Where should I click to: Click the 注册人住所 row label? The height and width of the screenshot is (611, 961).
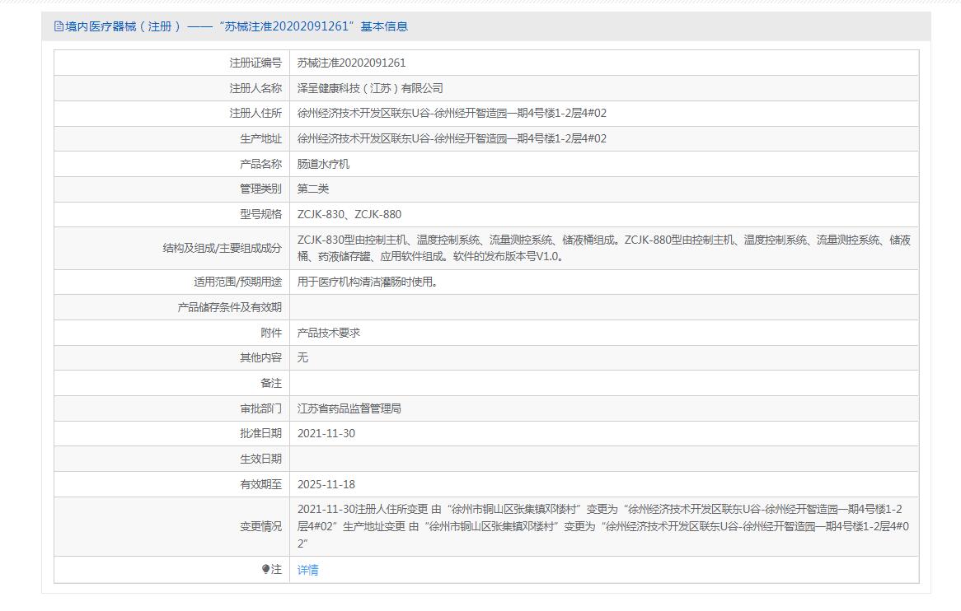coord(255,113)
